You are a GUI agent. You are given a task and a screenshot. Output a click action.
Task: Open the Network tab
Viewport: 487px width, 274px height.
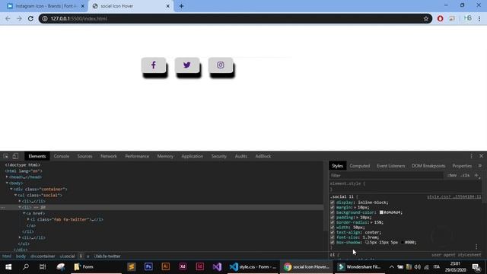coord(109,156)
